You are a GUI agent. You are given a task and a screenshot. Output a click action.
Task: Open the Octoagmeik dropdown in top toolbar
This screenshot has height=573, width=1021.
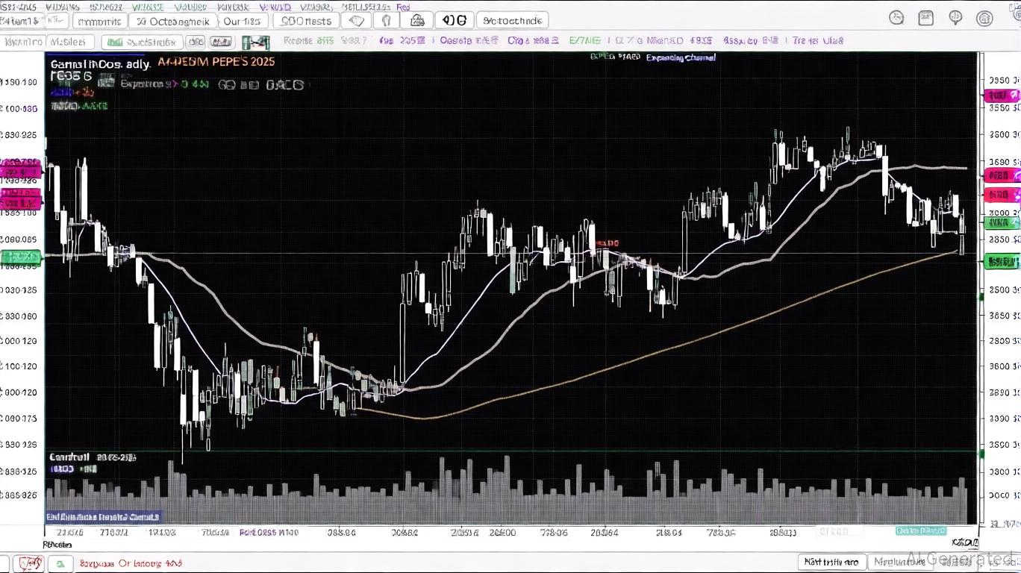pos(173,21)
